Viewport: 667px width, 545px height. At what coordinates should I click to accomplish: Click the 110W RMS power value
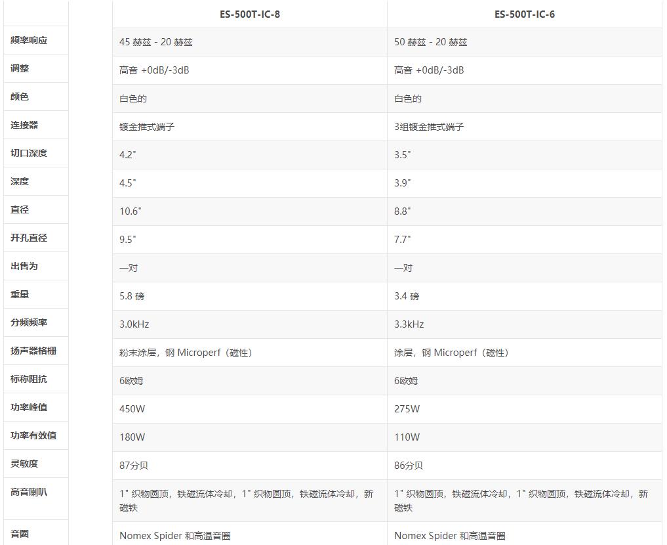point(407,437)
